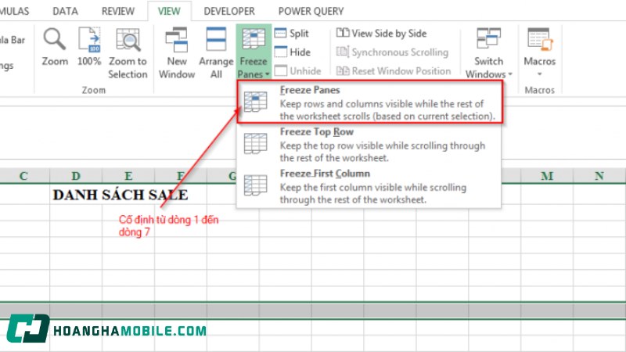Choose Freeze First Column option
The image size is (626, 352).
pyautogui.click(x=369, y=186)
